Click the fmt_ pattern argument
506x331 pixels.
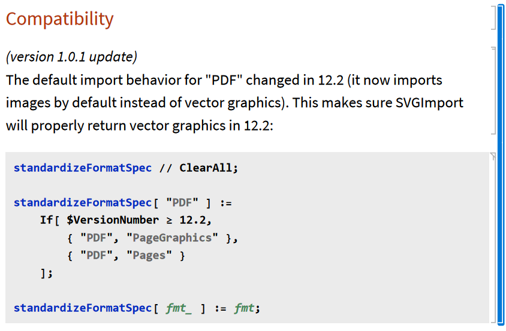179,308
